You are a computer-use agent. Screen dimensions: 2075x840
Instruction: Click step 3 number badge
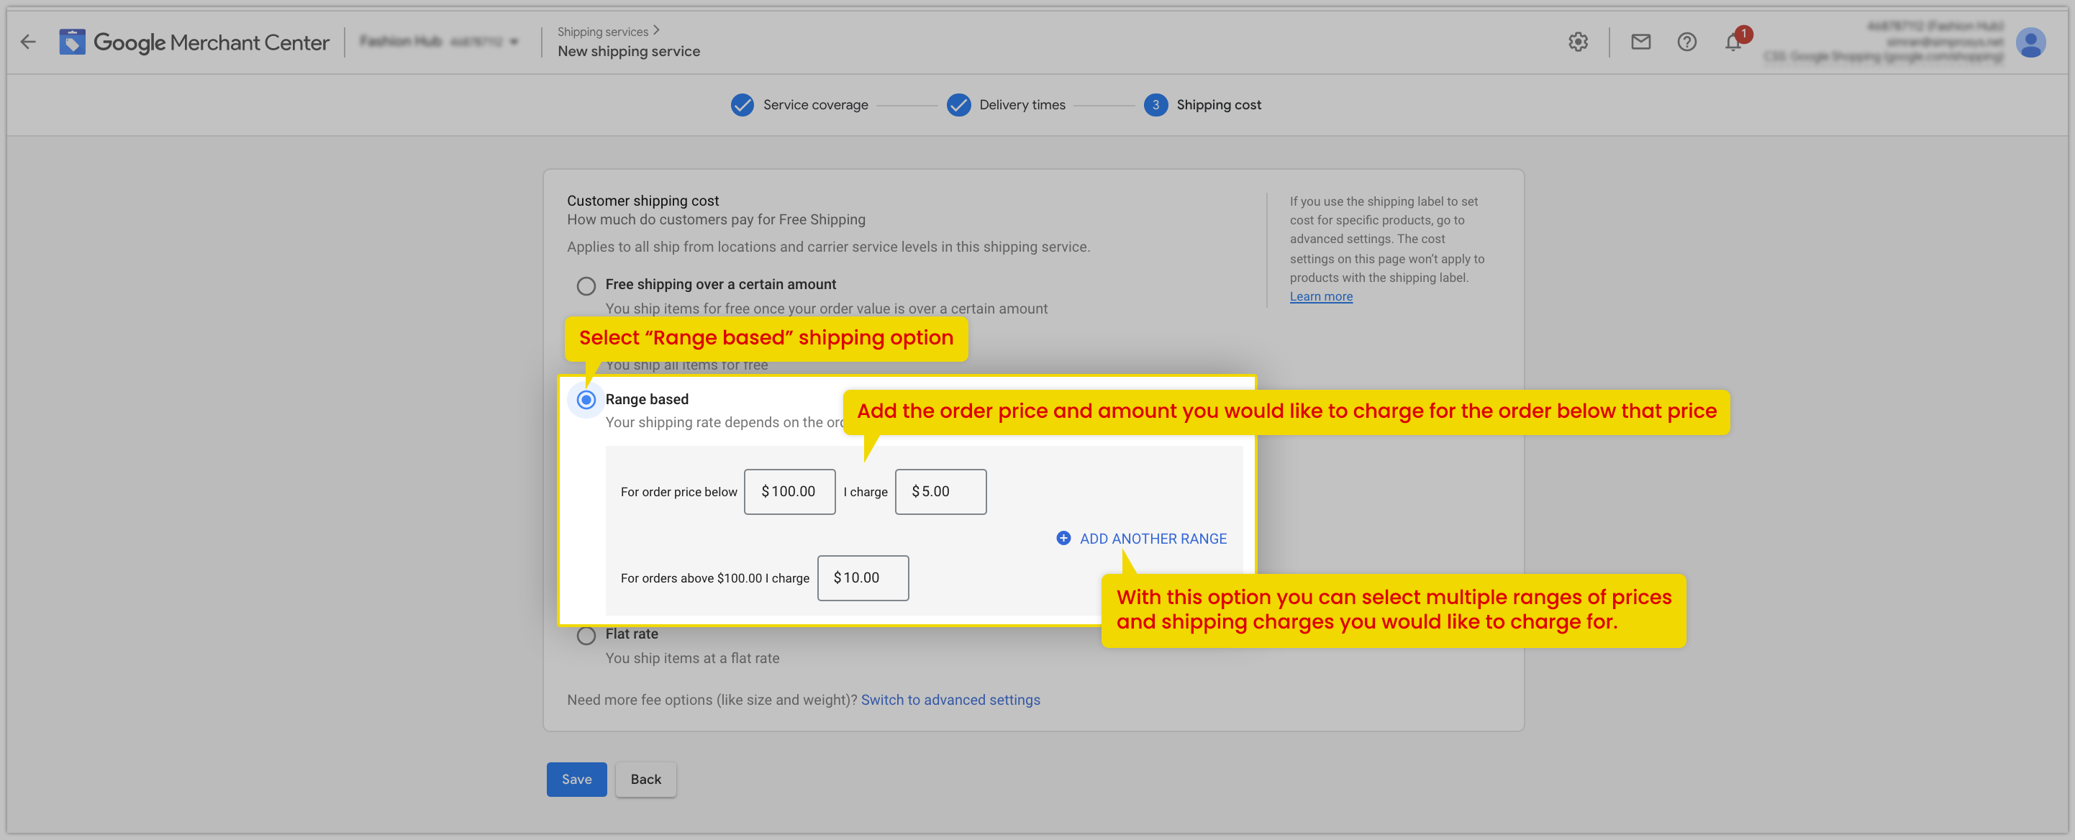[1155, 105]
